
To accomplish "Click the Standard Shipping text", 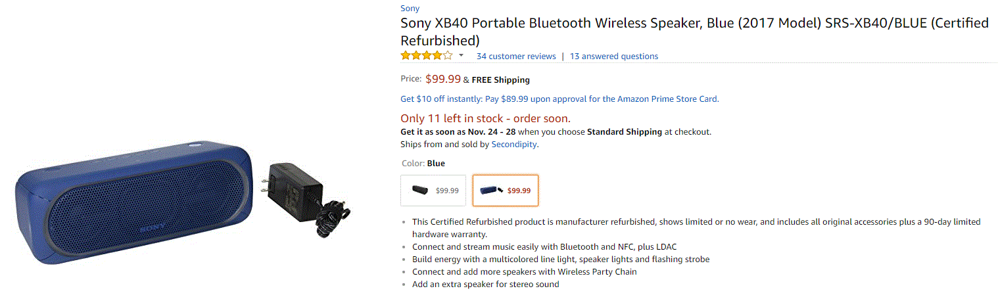I will (624, 132).
